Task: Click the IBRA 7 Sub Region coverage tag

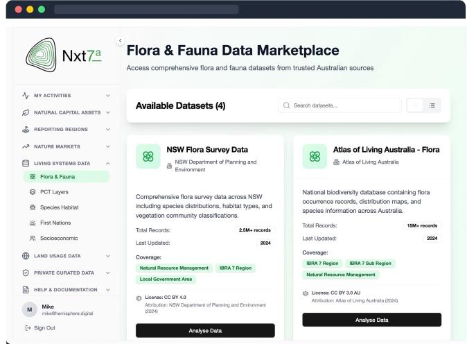Action: coord(370,264)
